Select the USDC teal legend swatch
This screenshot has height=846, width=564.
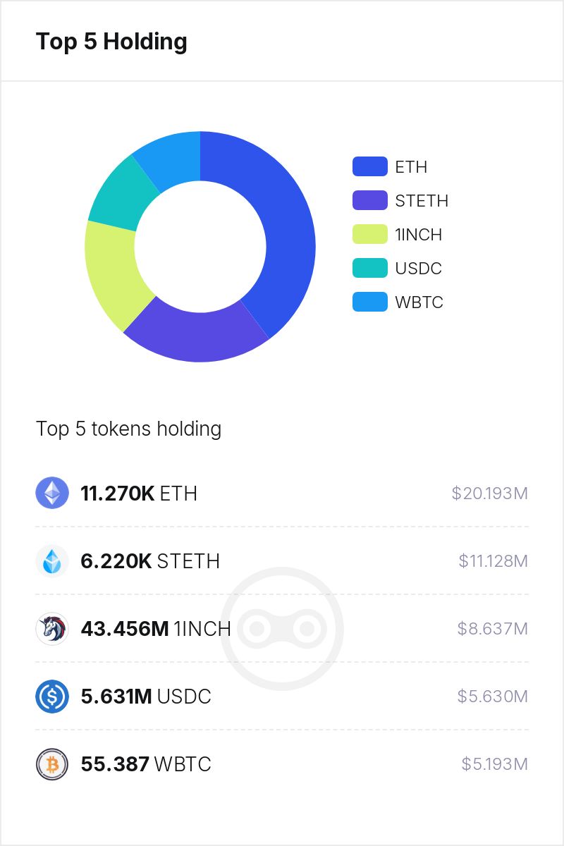(x=370, y=268)
